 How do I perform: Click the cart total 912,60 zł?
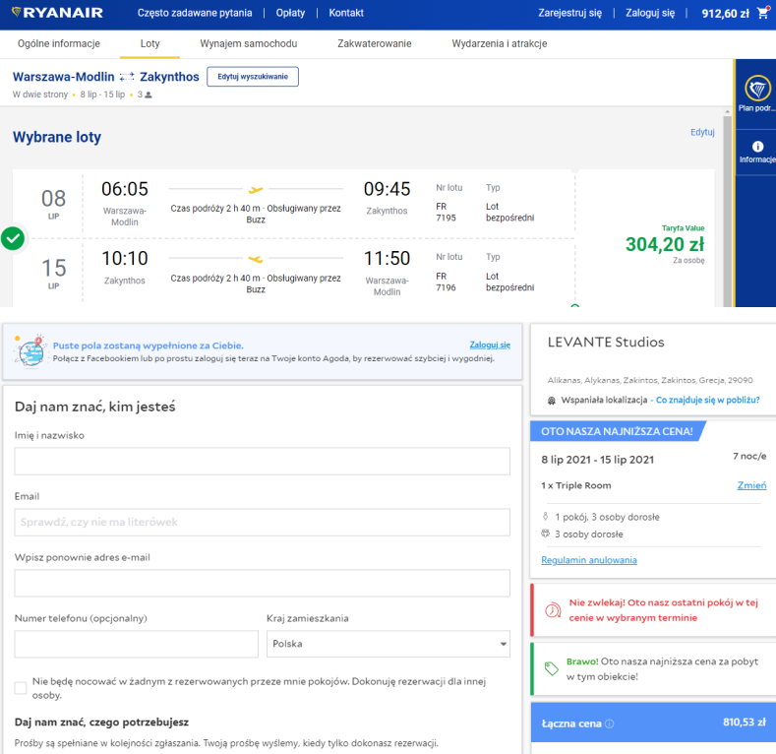[x=726, y=14]
